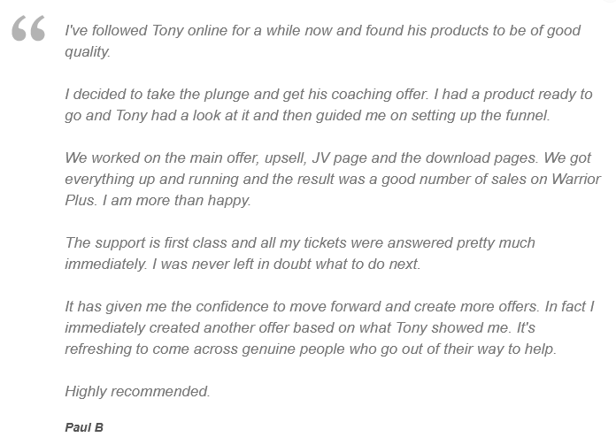Click the paragraph starting 'We worked on the main offer'
This screenshot has height=445, width=616.
(x=332, y=179)
